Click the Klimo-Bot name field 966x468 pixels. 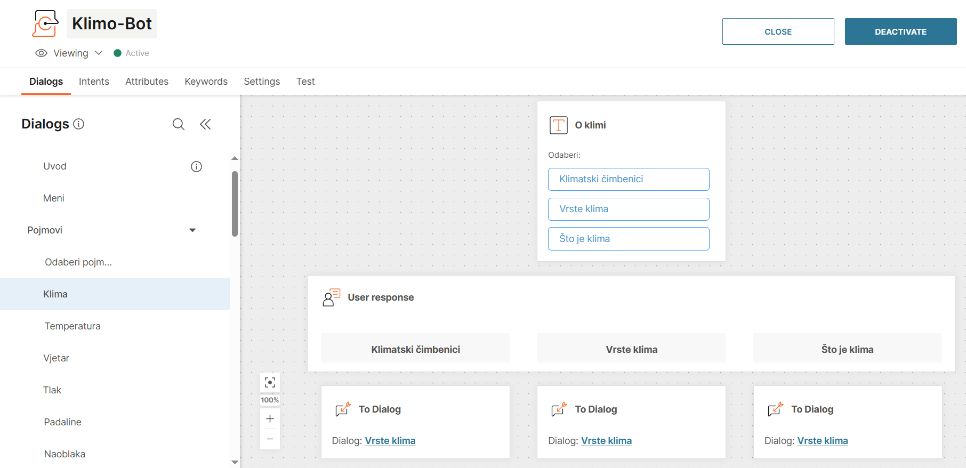(x=112, y=23)
